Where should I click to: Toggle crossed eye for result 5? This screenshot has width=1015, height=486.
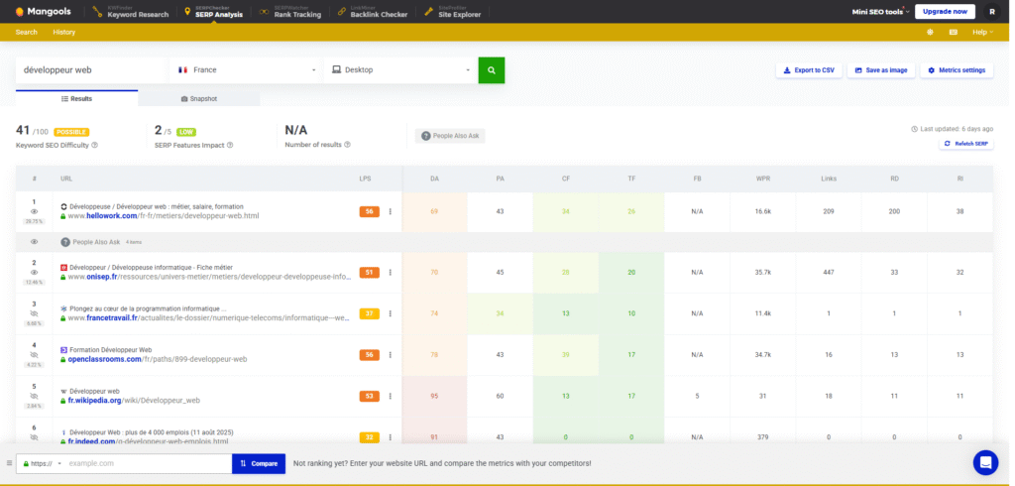point(35,396)
